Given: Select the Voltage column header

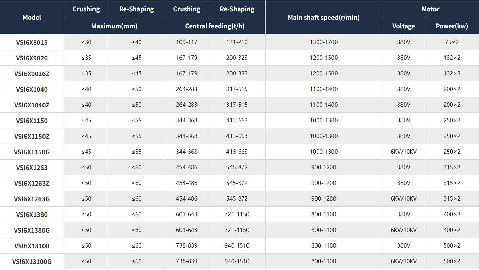Looking at the screenshot, I should pyautogui.click(x=404, y=26).
